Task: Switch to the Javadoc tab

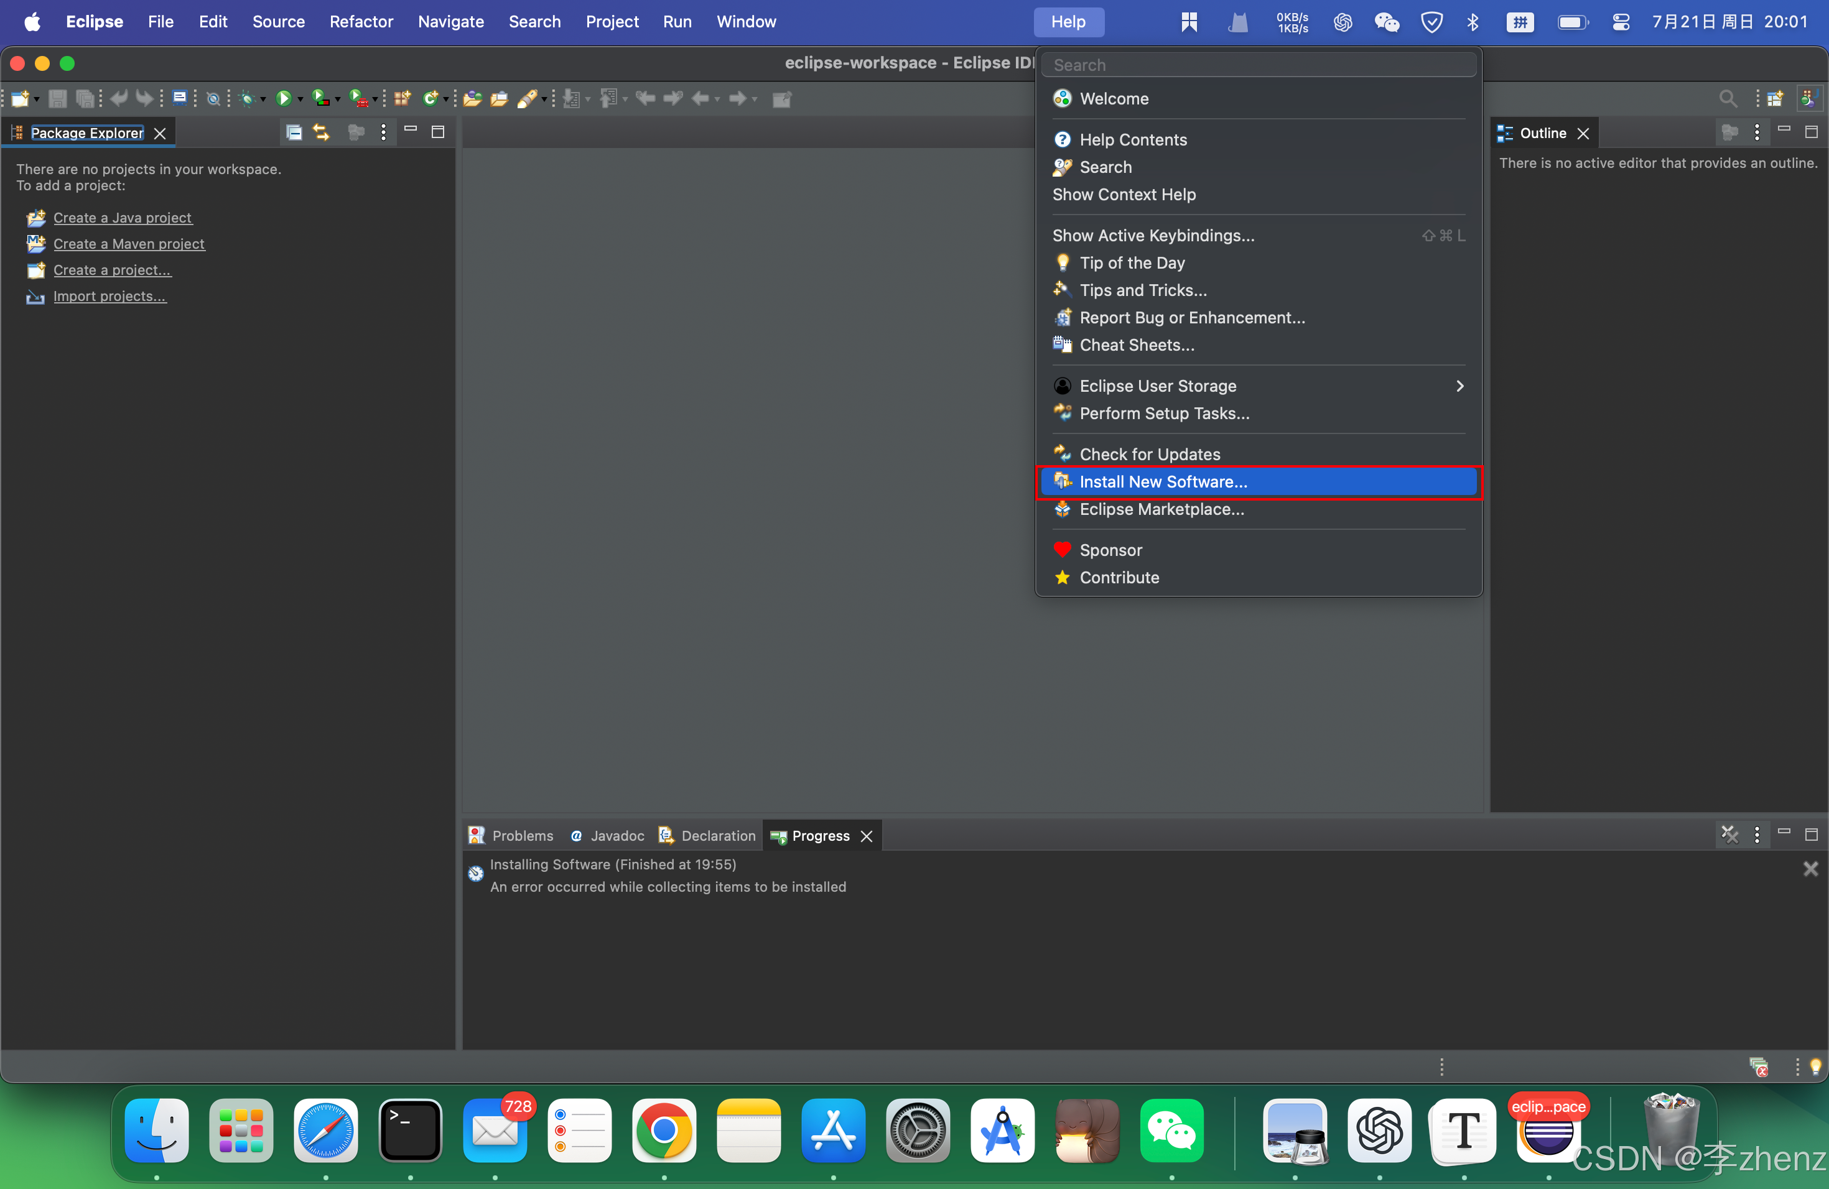Action: click(608, 835)
